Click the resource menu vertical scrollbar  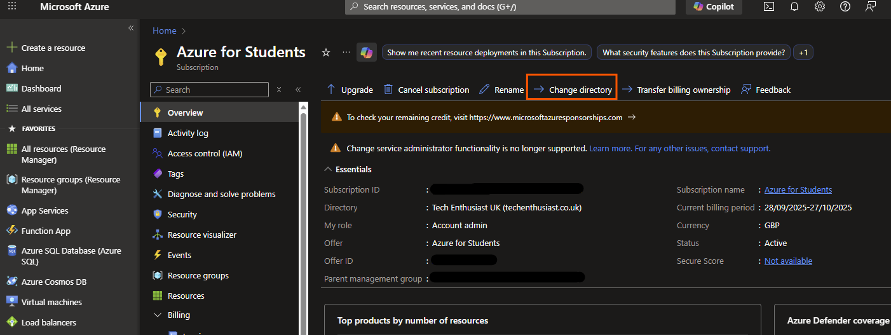point(303,219)
